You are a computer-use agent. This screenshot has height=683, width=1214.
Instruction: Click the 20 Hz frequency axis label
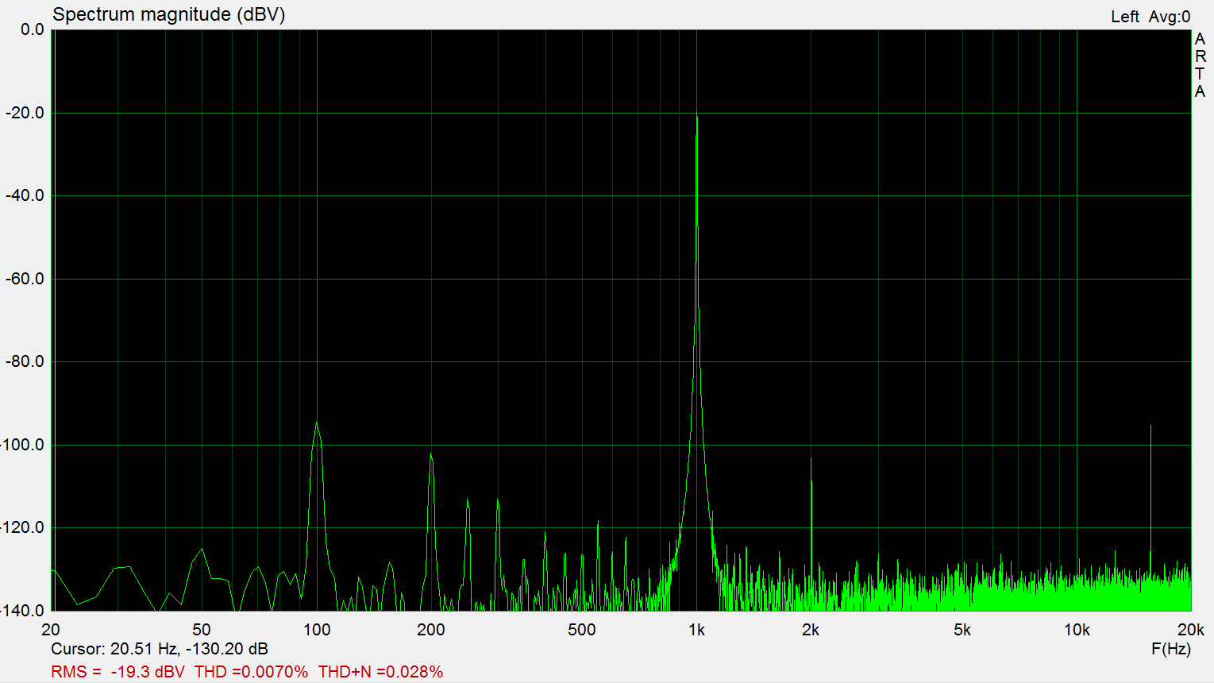tap(51, 630)
